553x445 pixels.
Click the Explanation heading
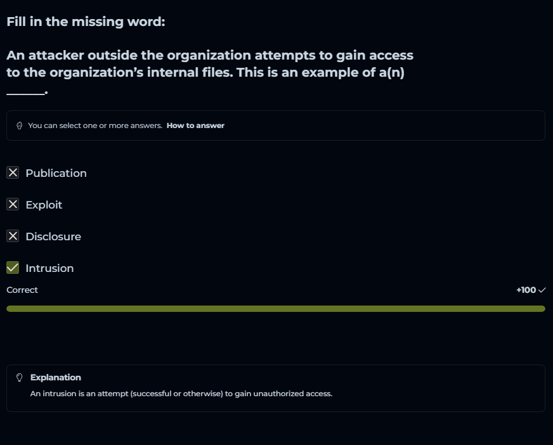56,378
